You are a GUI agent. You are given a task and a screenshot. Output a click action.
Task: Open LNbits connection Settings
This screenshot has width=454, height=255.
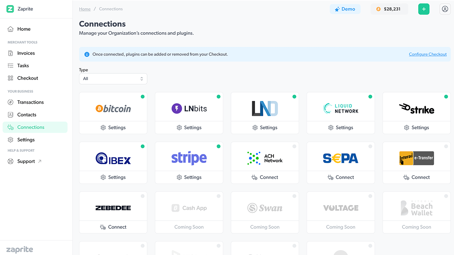[189, 127]
